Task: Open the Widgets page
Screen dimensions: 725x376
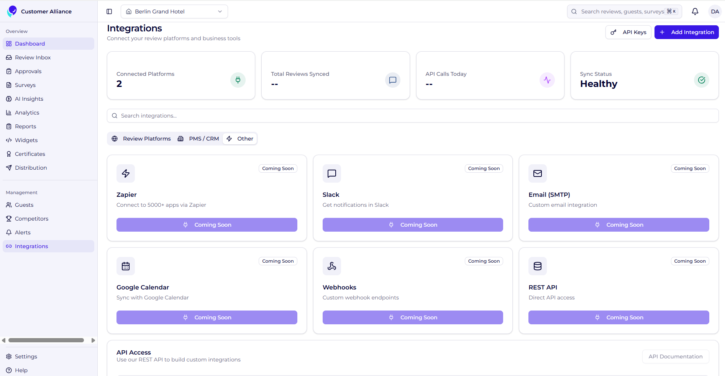Action: tap(48, 140)
